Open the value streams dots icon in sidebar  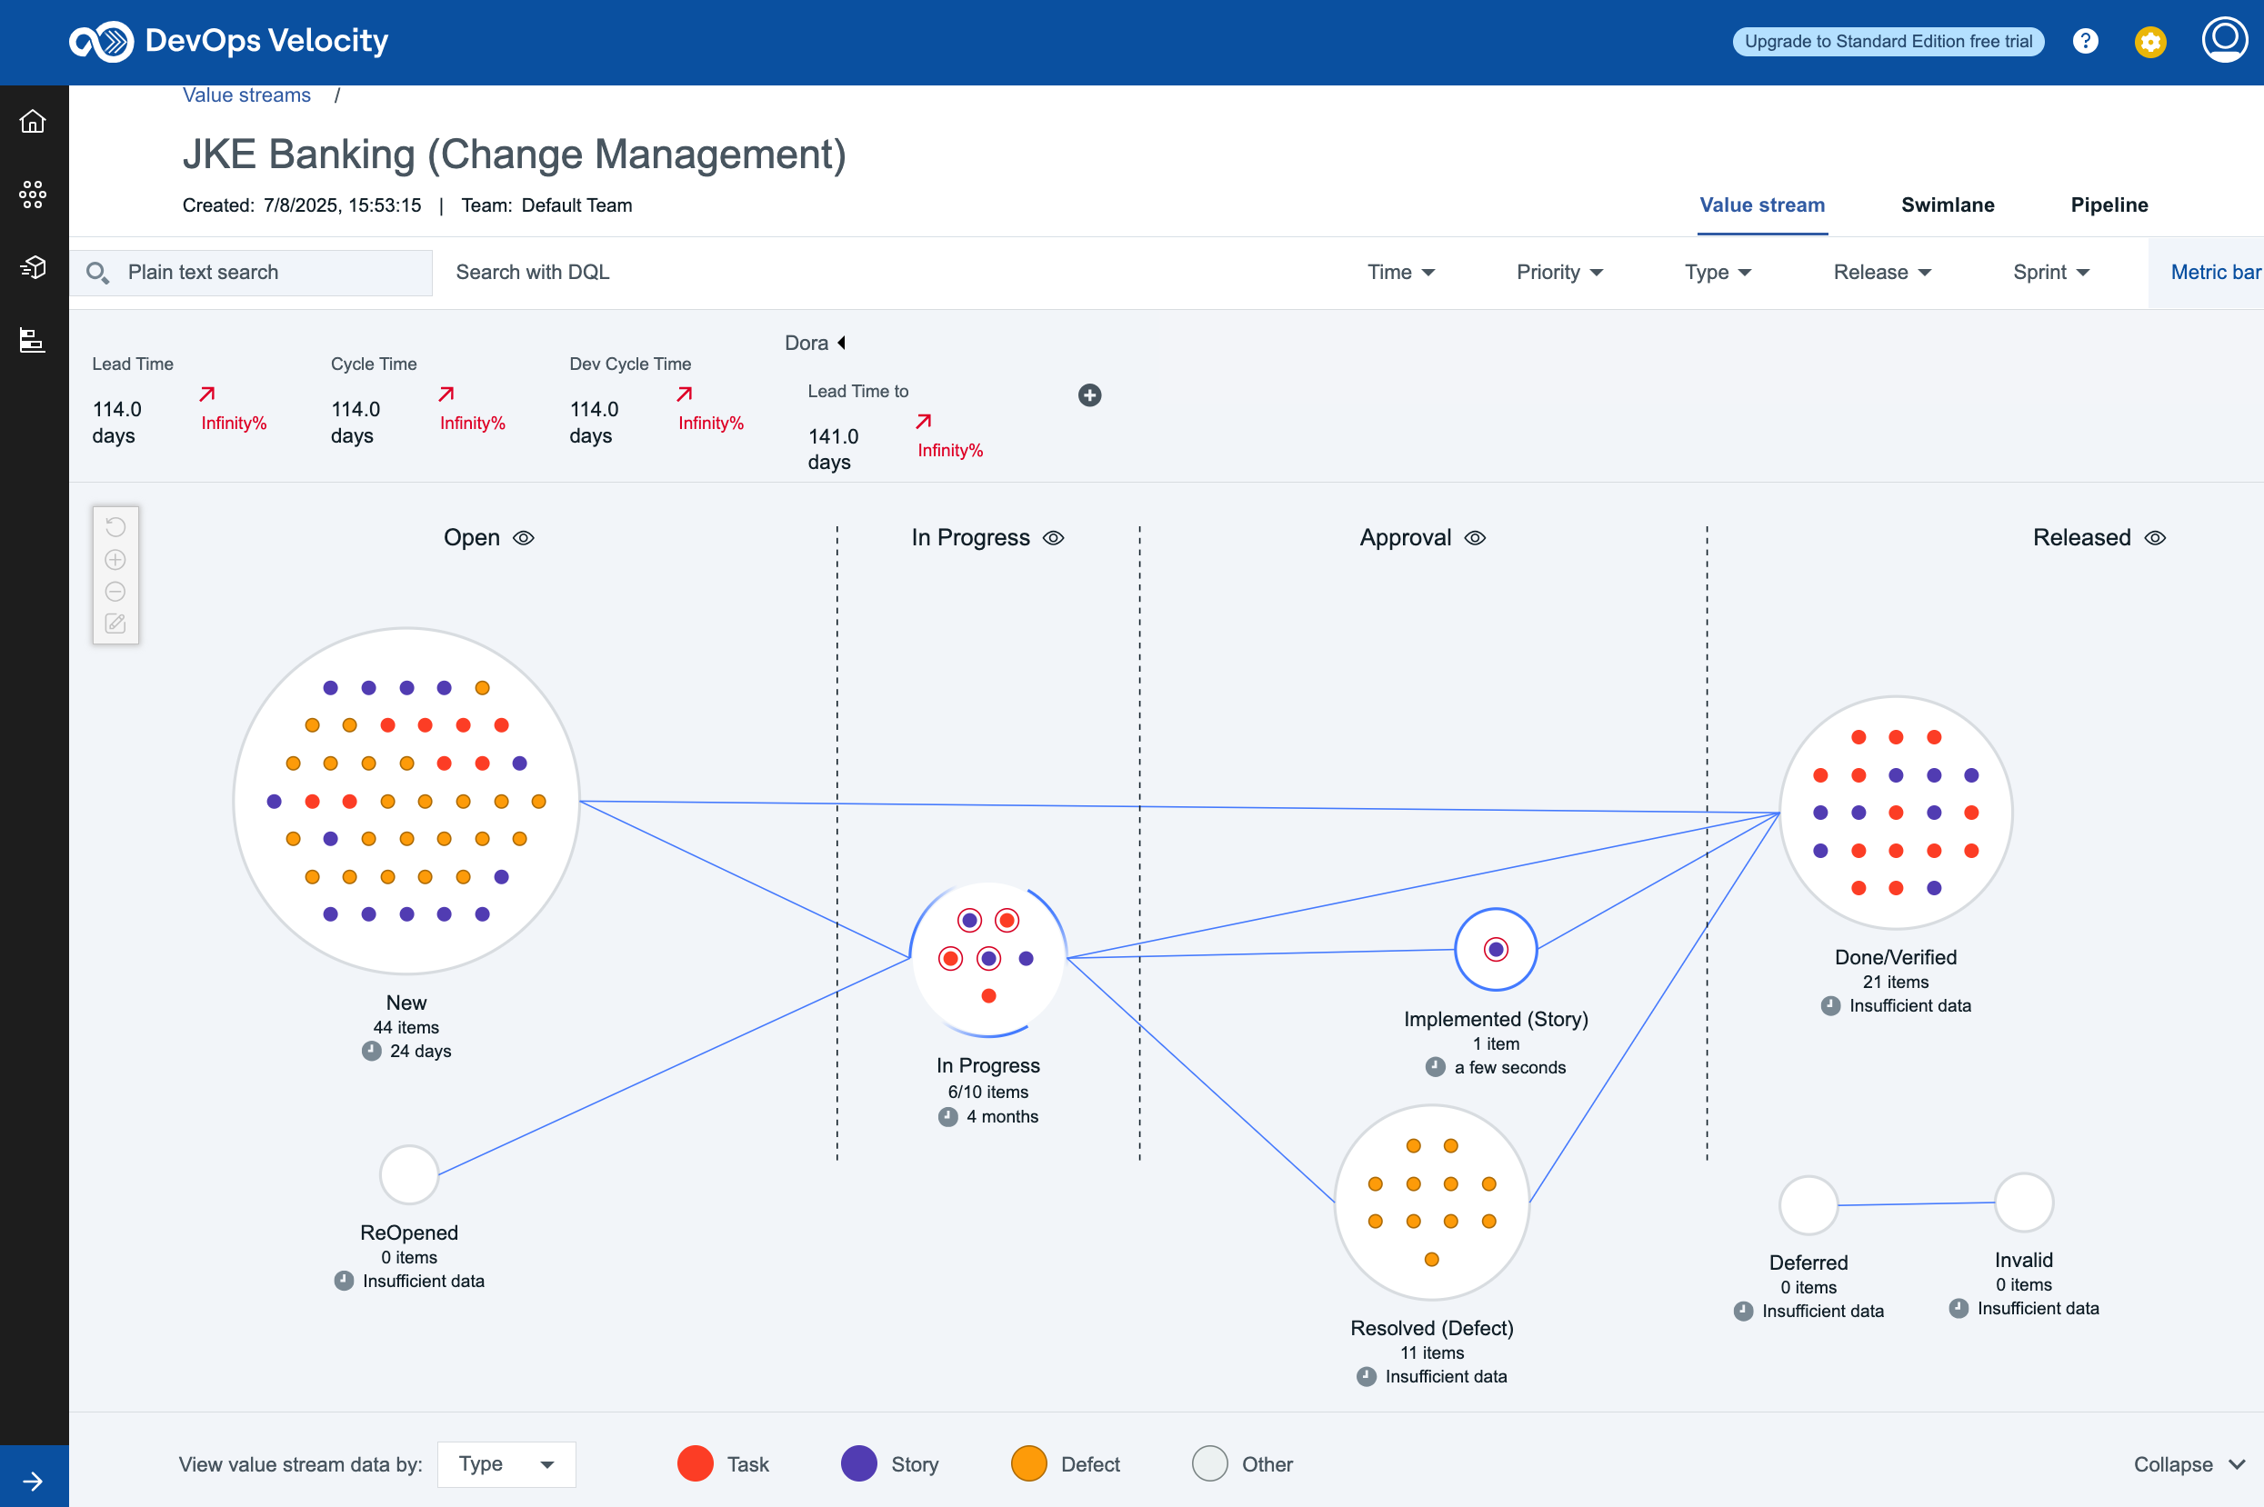[x=33, y=195]
